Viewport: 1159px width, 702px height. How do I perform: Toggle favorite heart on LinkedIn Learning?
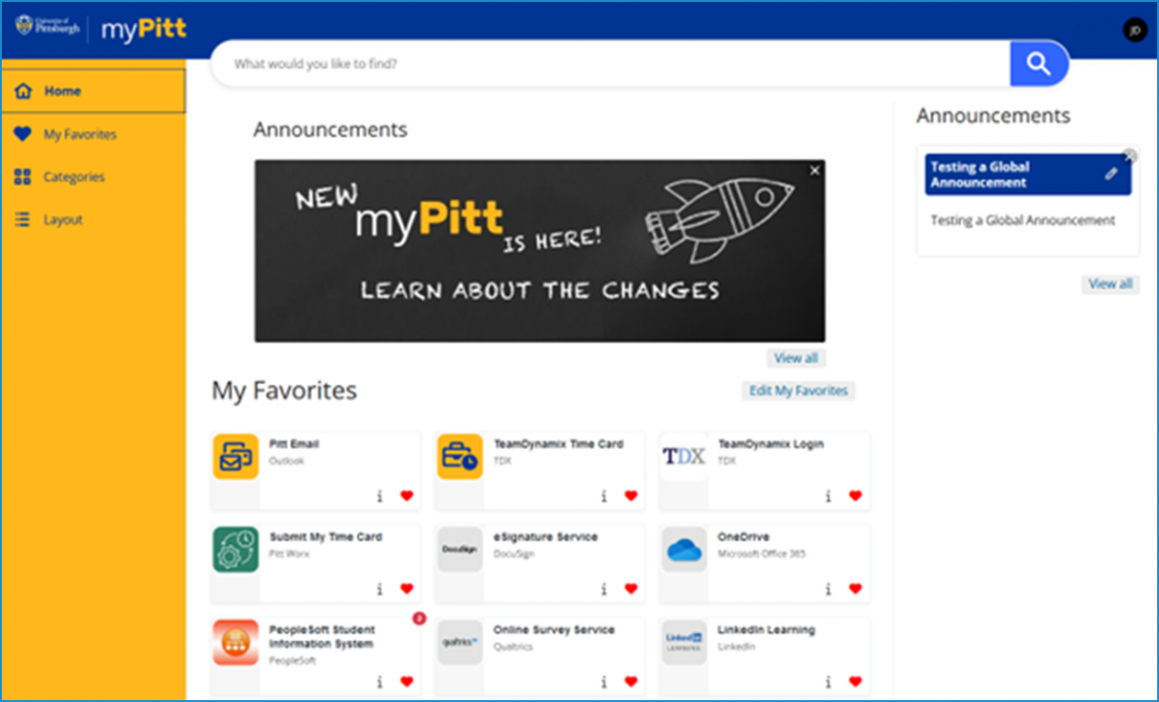855,682
